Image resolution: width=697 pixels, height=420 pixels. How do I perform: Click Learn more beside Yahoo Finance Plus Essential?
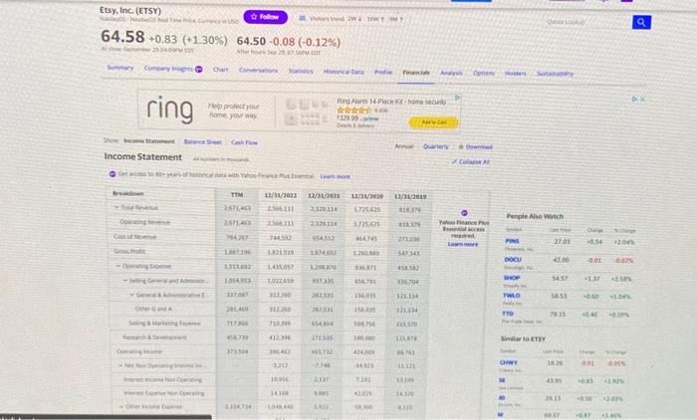point(336,176)
